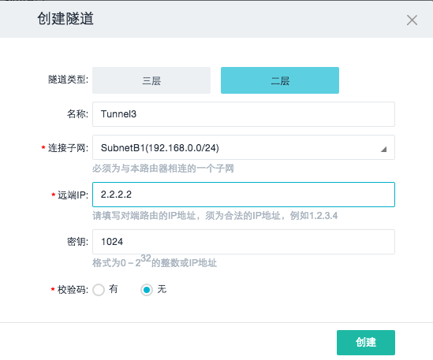Image resolution: width=433 pixels, height=360 pixels.
Task: Click the 隧道类型 label
Action: pyautogui.click(x=68, y=80)
